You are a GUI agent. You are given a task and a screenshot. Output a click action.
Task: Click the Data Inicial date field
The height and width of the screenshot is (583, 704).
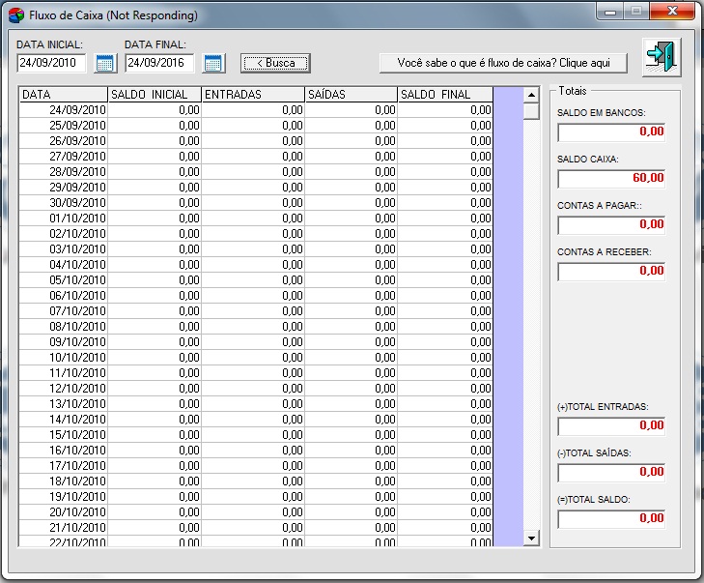[x=52, y=63]
